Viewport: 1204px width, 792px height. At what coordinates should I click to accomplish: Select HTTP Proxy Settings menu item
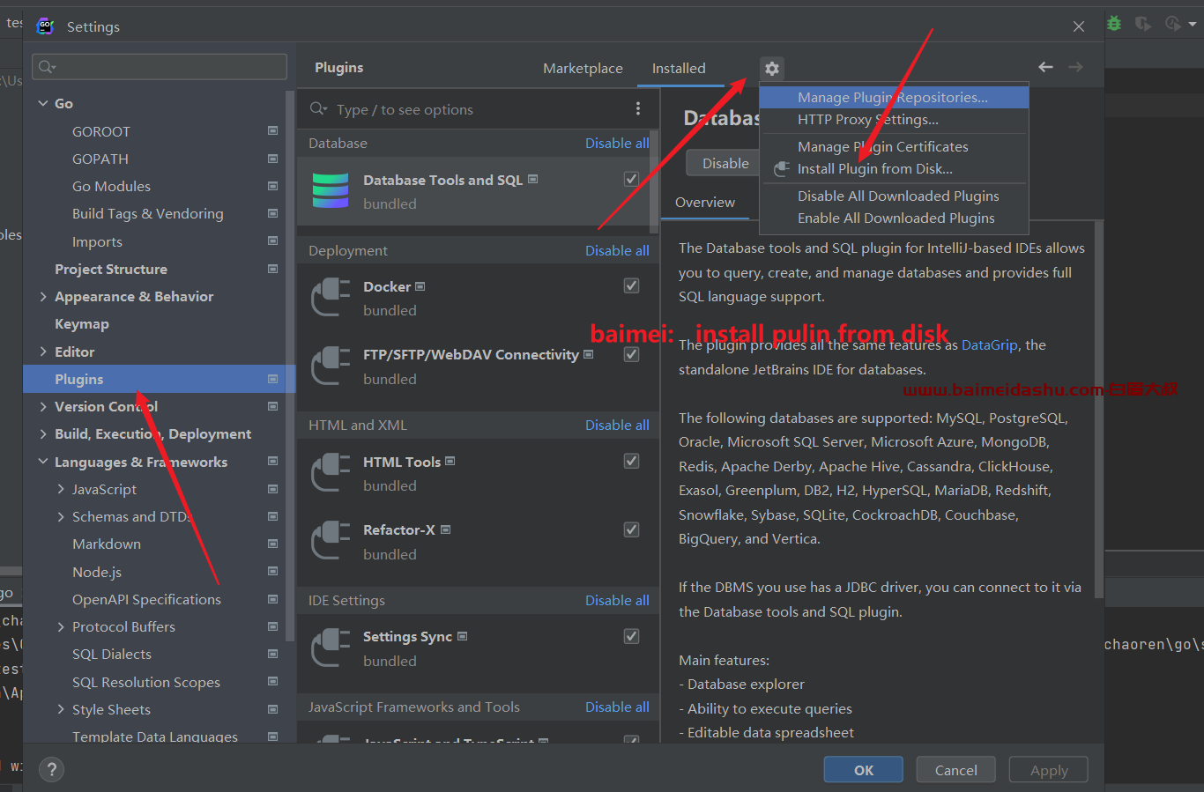pos(894,119)
